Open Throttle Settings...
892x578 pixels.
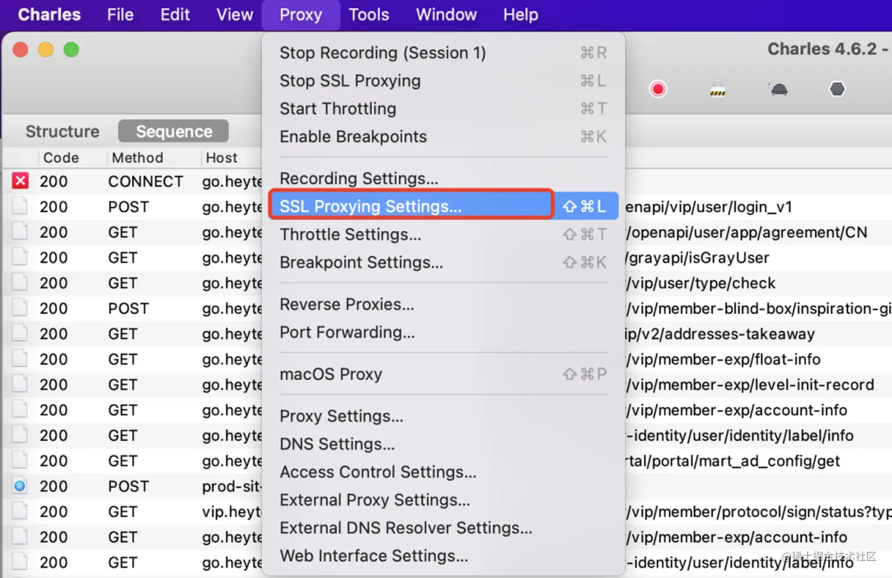point(443,234)
